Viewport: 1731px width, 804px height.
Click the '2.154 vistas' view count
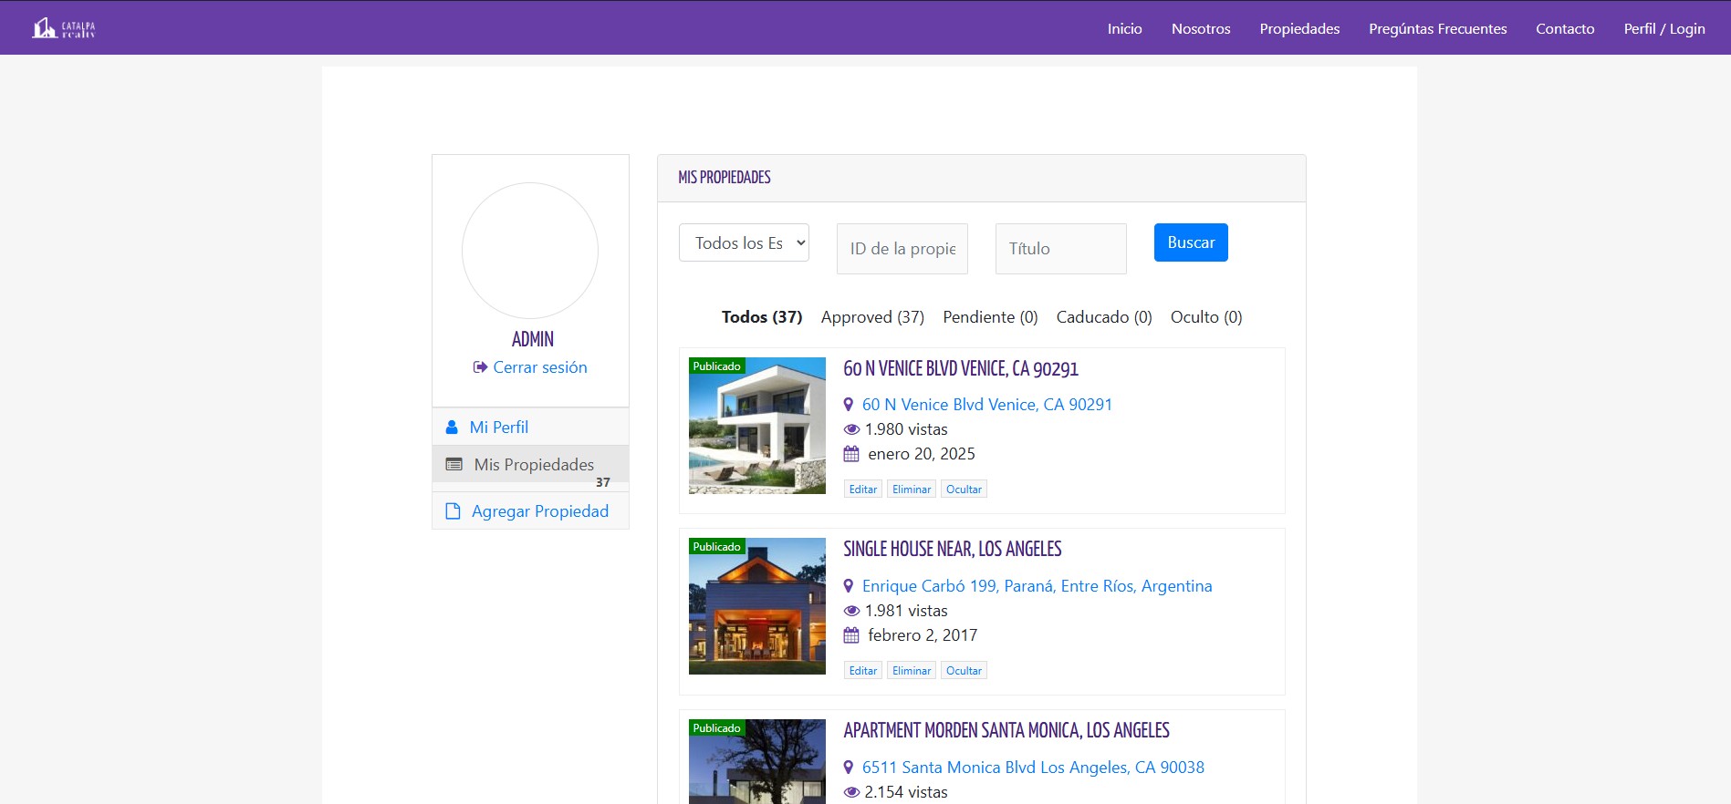pos(906,792)
